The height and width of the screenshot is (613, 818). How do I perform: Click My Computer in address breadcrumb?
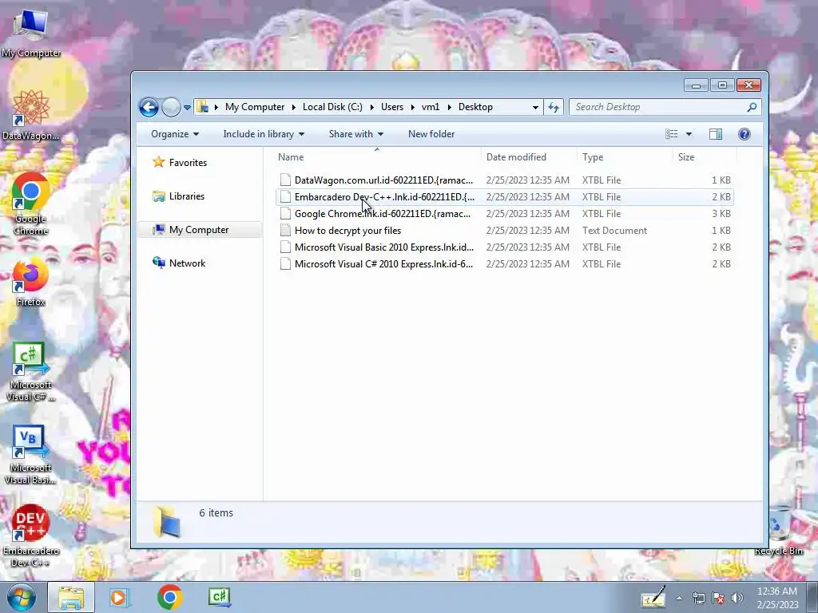[255, 107]
